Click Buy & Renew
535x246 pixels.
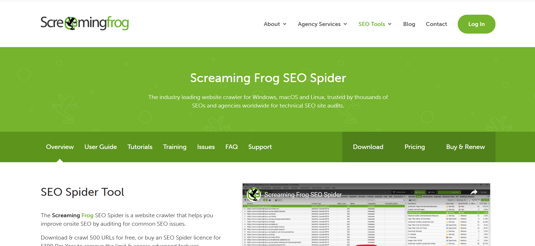[465, 147]
